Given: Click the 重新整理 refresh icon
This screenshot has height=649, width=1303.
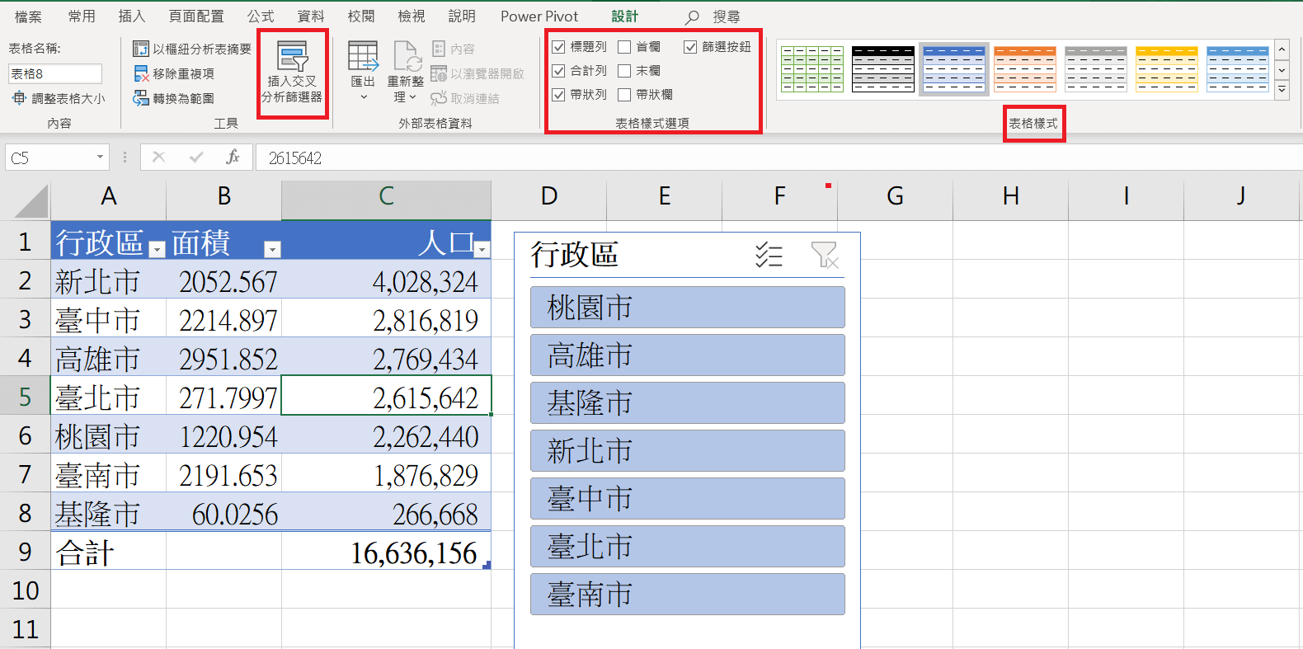Looking at the screenshot, I should point(406,57).
